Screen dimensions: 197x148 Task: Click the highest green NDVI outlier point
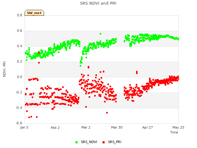click(101, 34)
